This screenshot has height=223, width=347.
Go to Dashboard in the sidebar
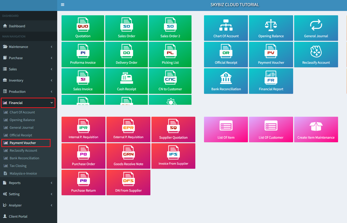coord(17,26)
